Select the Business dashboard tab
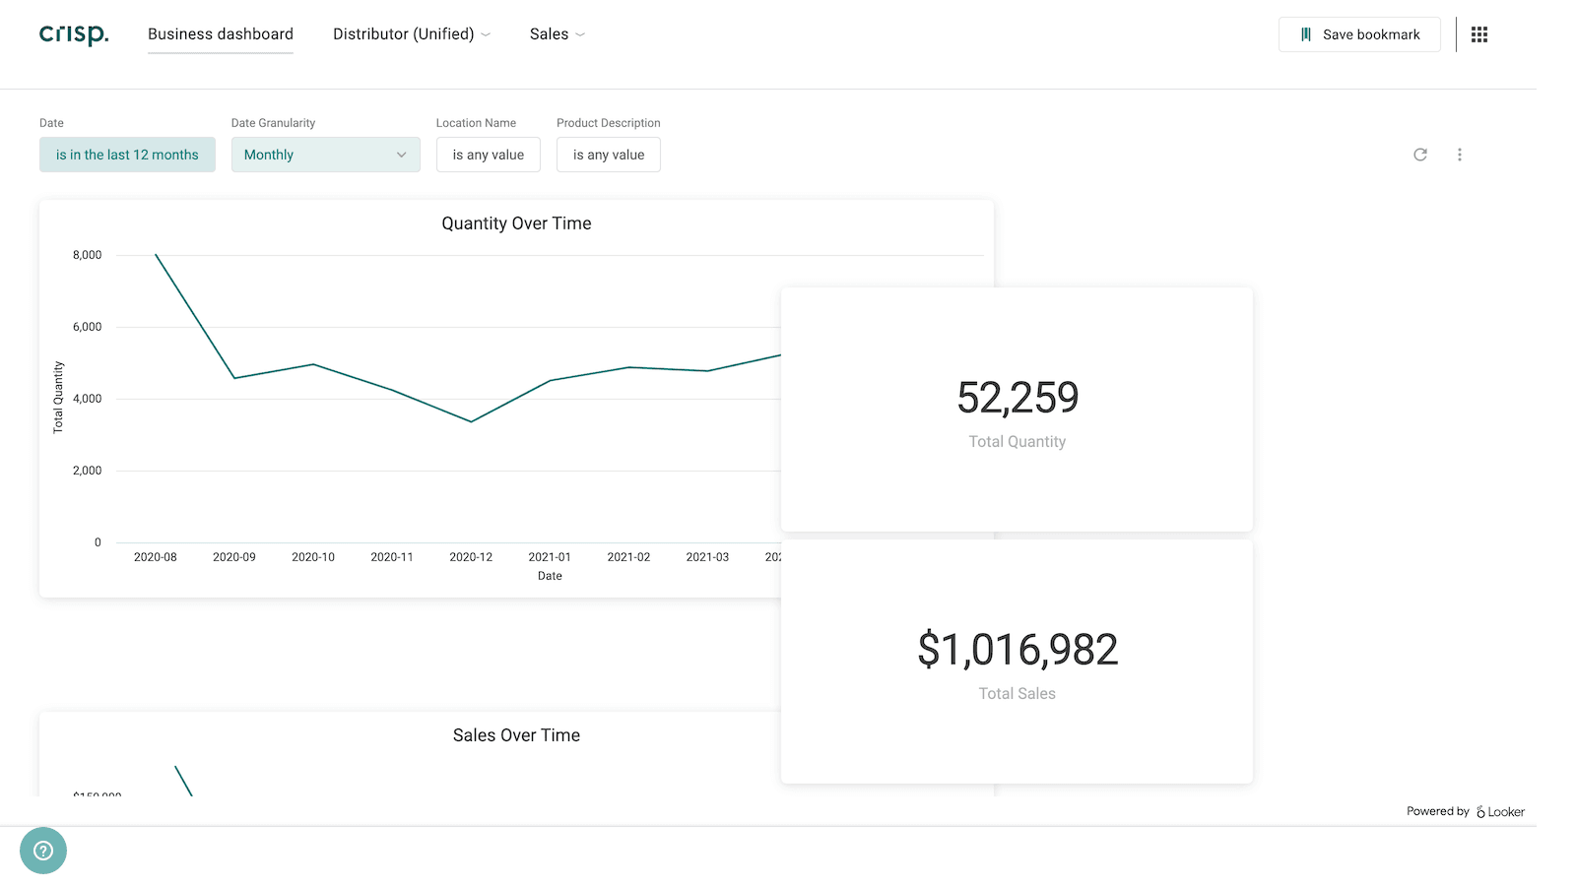This screenshot has width=1576, height=886. pyautogui.click(x=220, y=33)
